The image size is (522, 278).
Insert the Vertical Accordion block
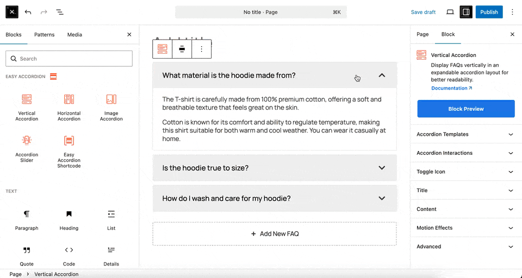pos(27,107)
